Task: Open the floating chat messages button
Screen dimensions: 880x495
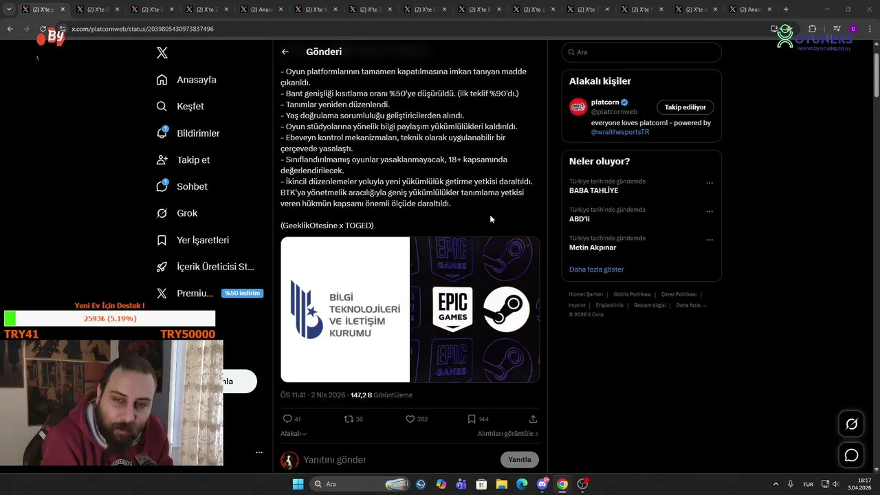Action: (851, 455)
